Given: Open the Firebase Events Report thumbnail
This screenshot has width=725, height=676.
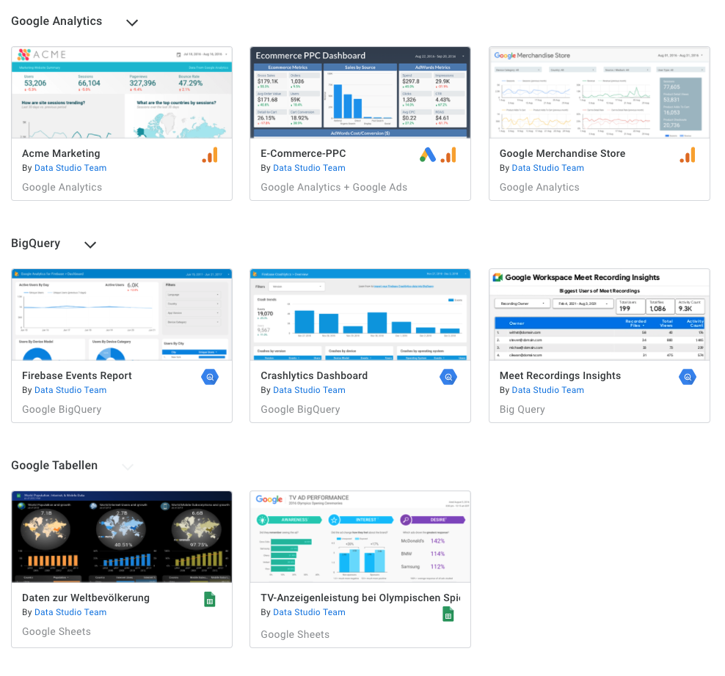Looking at the screenshot, I should click(122, 315).
